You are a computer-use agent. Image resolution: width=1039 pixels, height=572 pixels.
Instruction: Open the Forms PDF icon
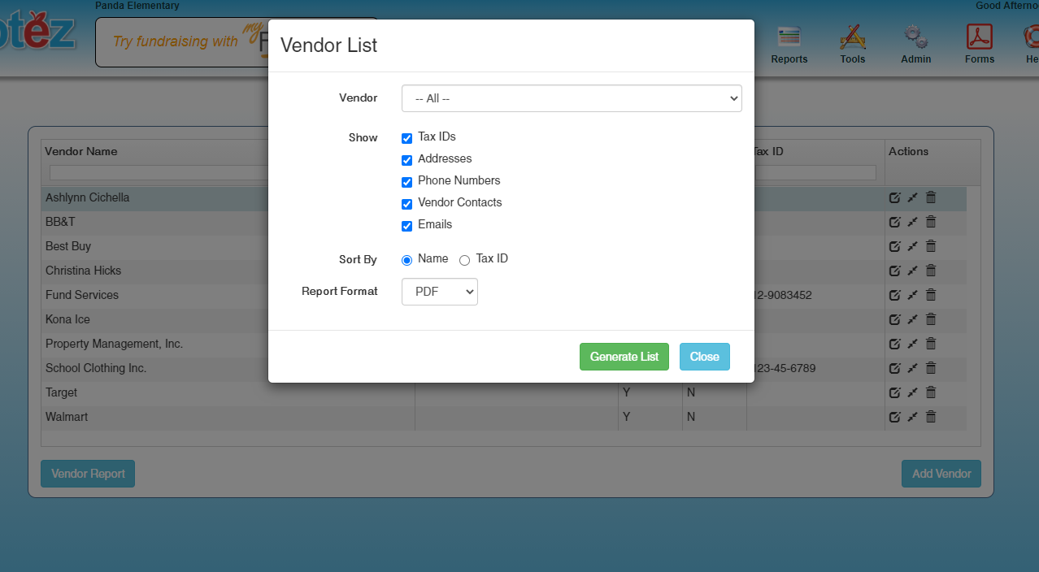(x=979, y=43)
